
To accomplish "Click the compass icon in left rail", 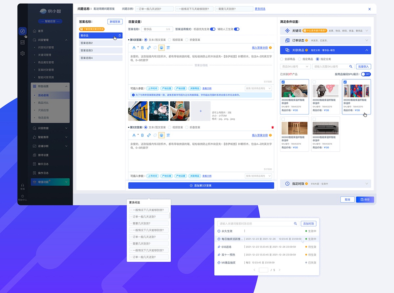I will coord(22,31).
